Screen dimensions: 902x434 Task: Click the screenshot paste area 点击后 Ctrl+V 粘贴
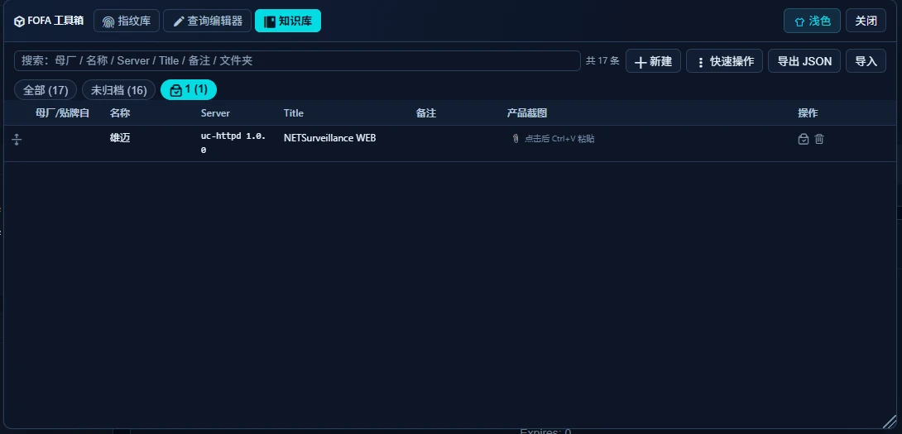tap(554, 139)
